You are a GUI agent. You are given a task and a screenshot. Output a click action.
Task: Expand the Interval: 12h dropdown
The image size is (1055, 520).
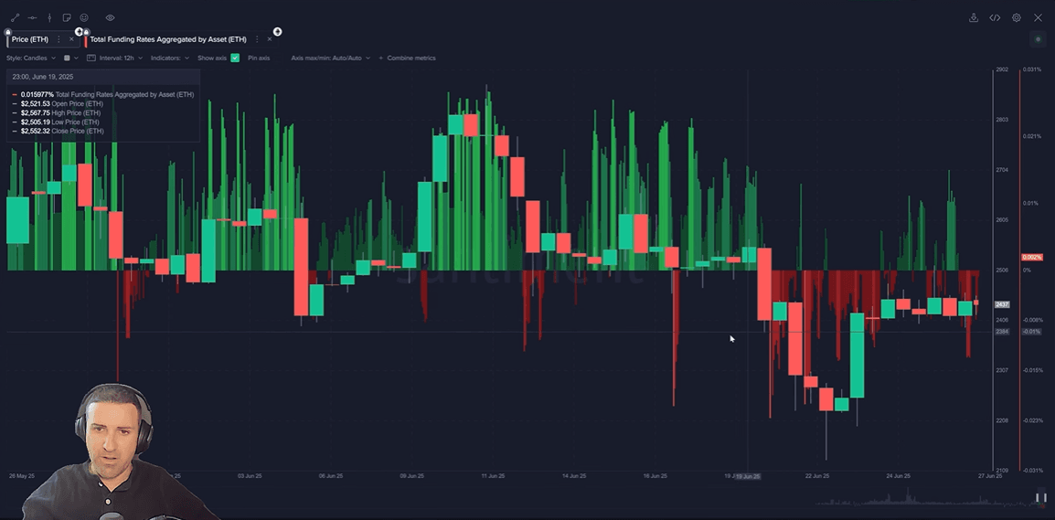tap(116, 58)
